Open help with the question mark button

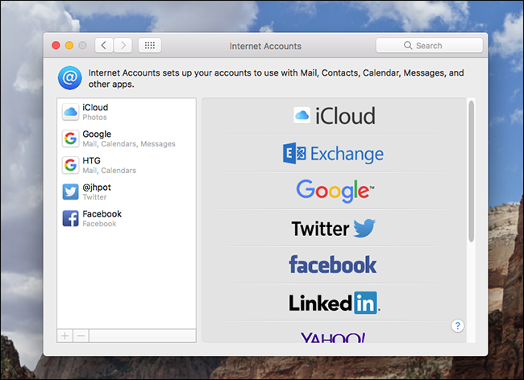[x=458, y=325]
